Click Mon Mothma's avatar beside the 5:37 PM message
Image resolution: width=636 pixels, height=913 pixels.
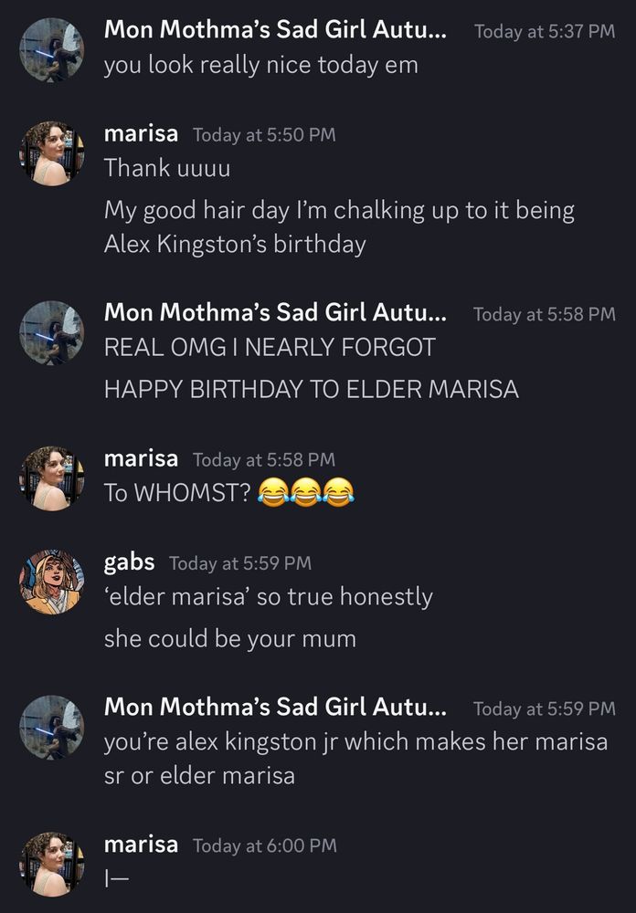(51, 50)
